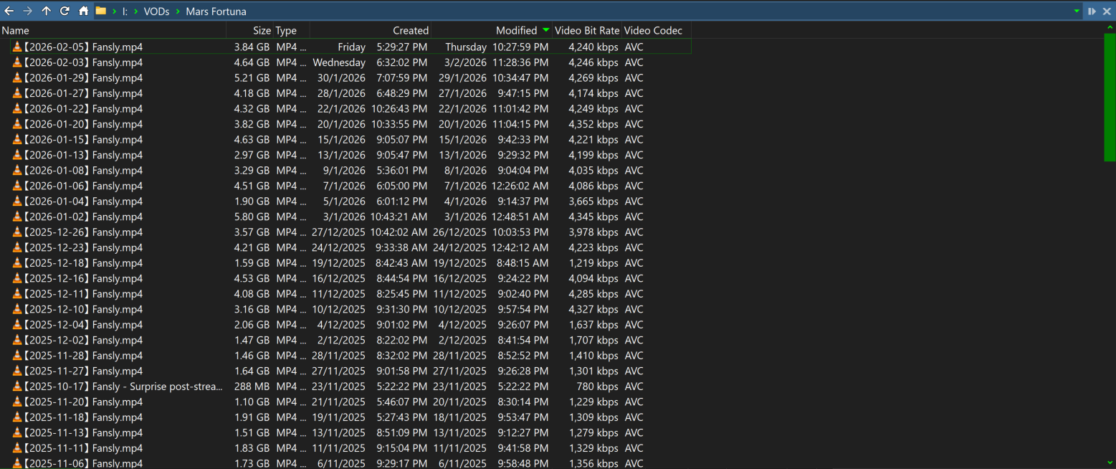Select file 【2025-11-20】Fansly.mp4 by its name

(x=83, y=402)
